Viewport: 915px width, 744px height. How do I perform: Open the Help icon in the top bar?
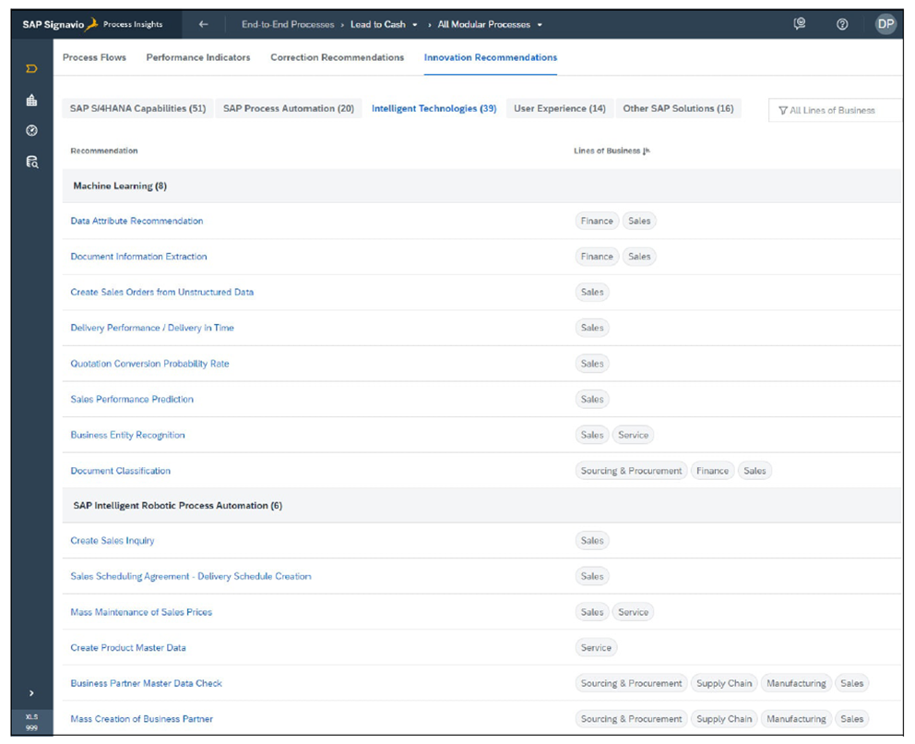[x=842, y=24]
